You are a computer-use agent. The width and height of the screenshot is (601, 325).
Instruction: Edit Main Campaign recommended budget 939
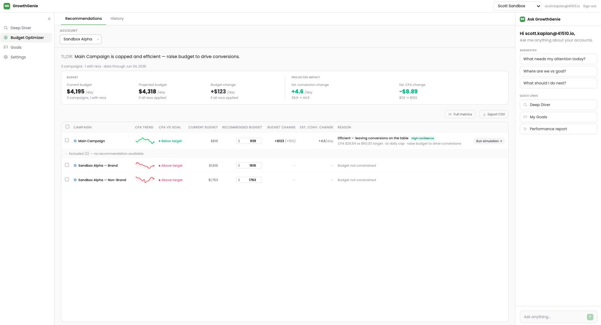pos(249,141)
